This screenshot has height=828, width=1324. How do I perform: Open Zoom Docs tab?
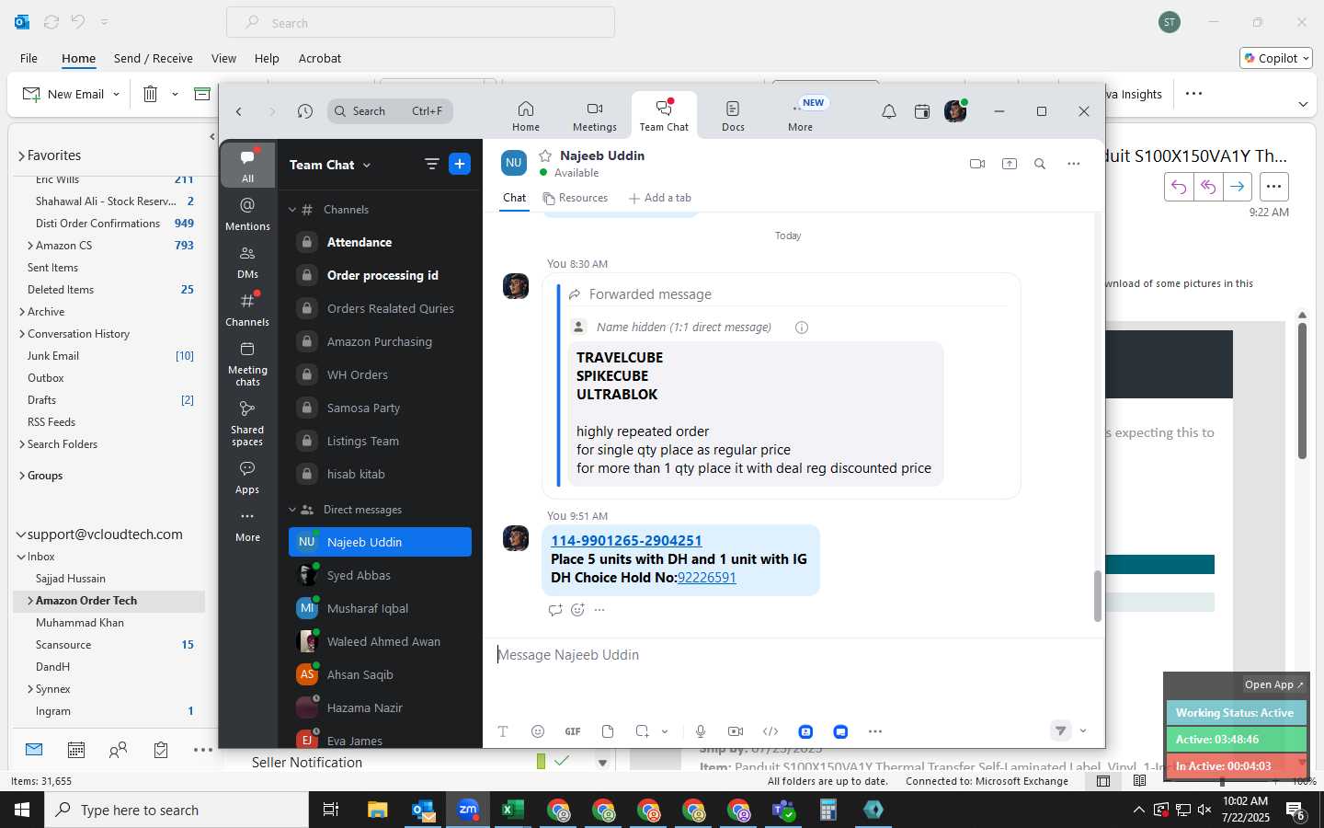coord(733,116)
